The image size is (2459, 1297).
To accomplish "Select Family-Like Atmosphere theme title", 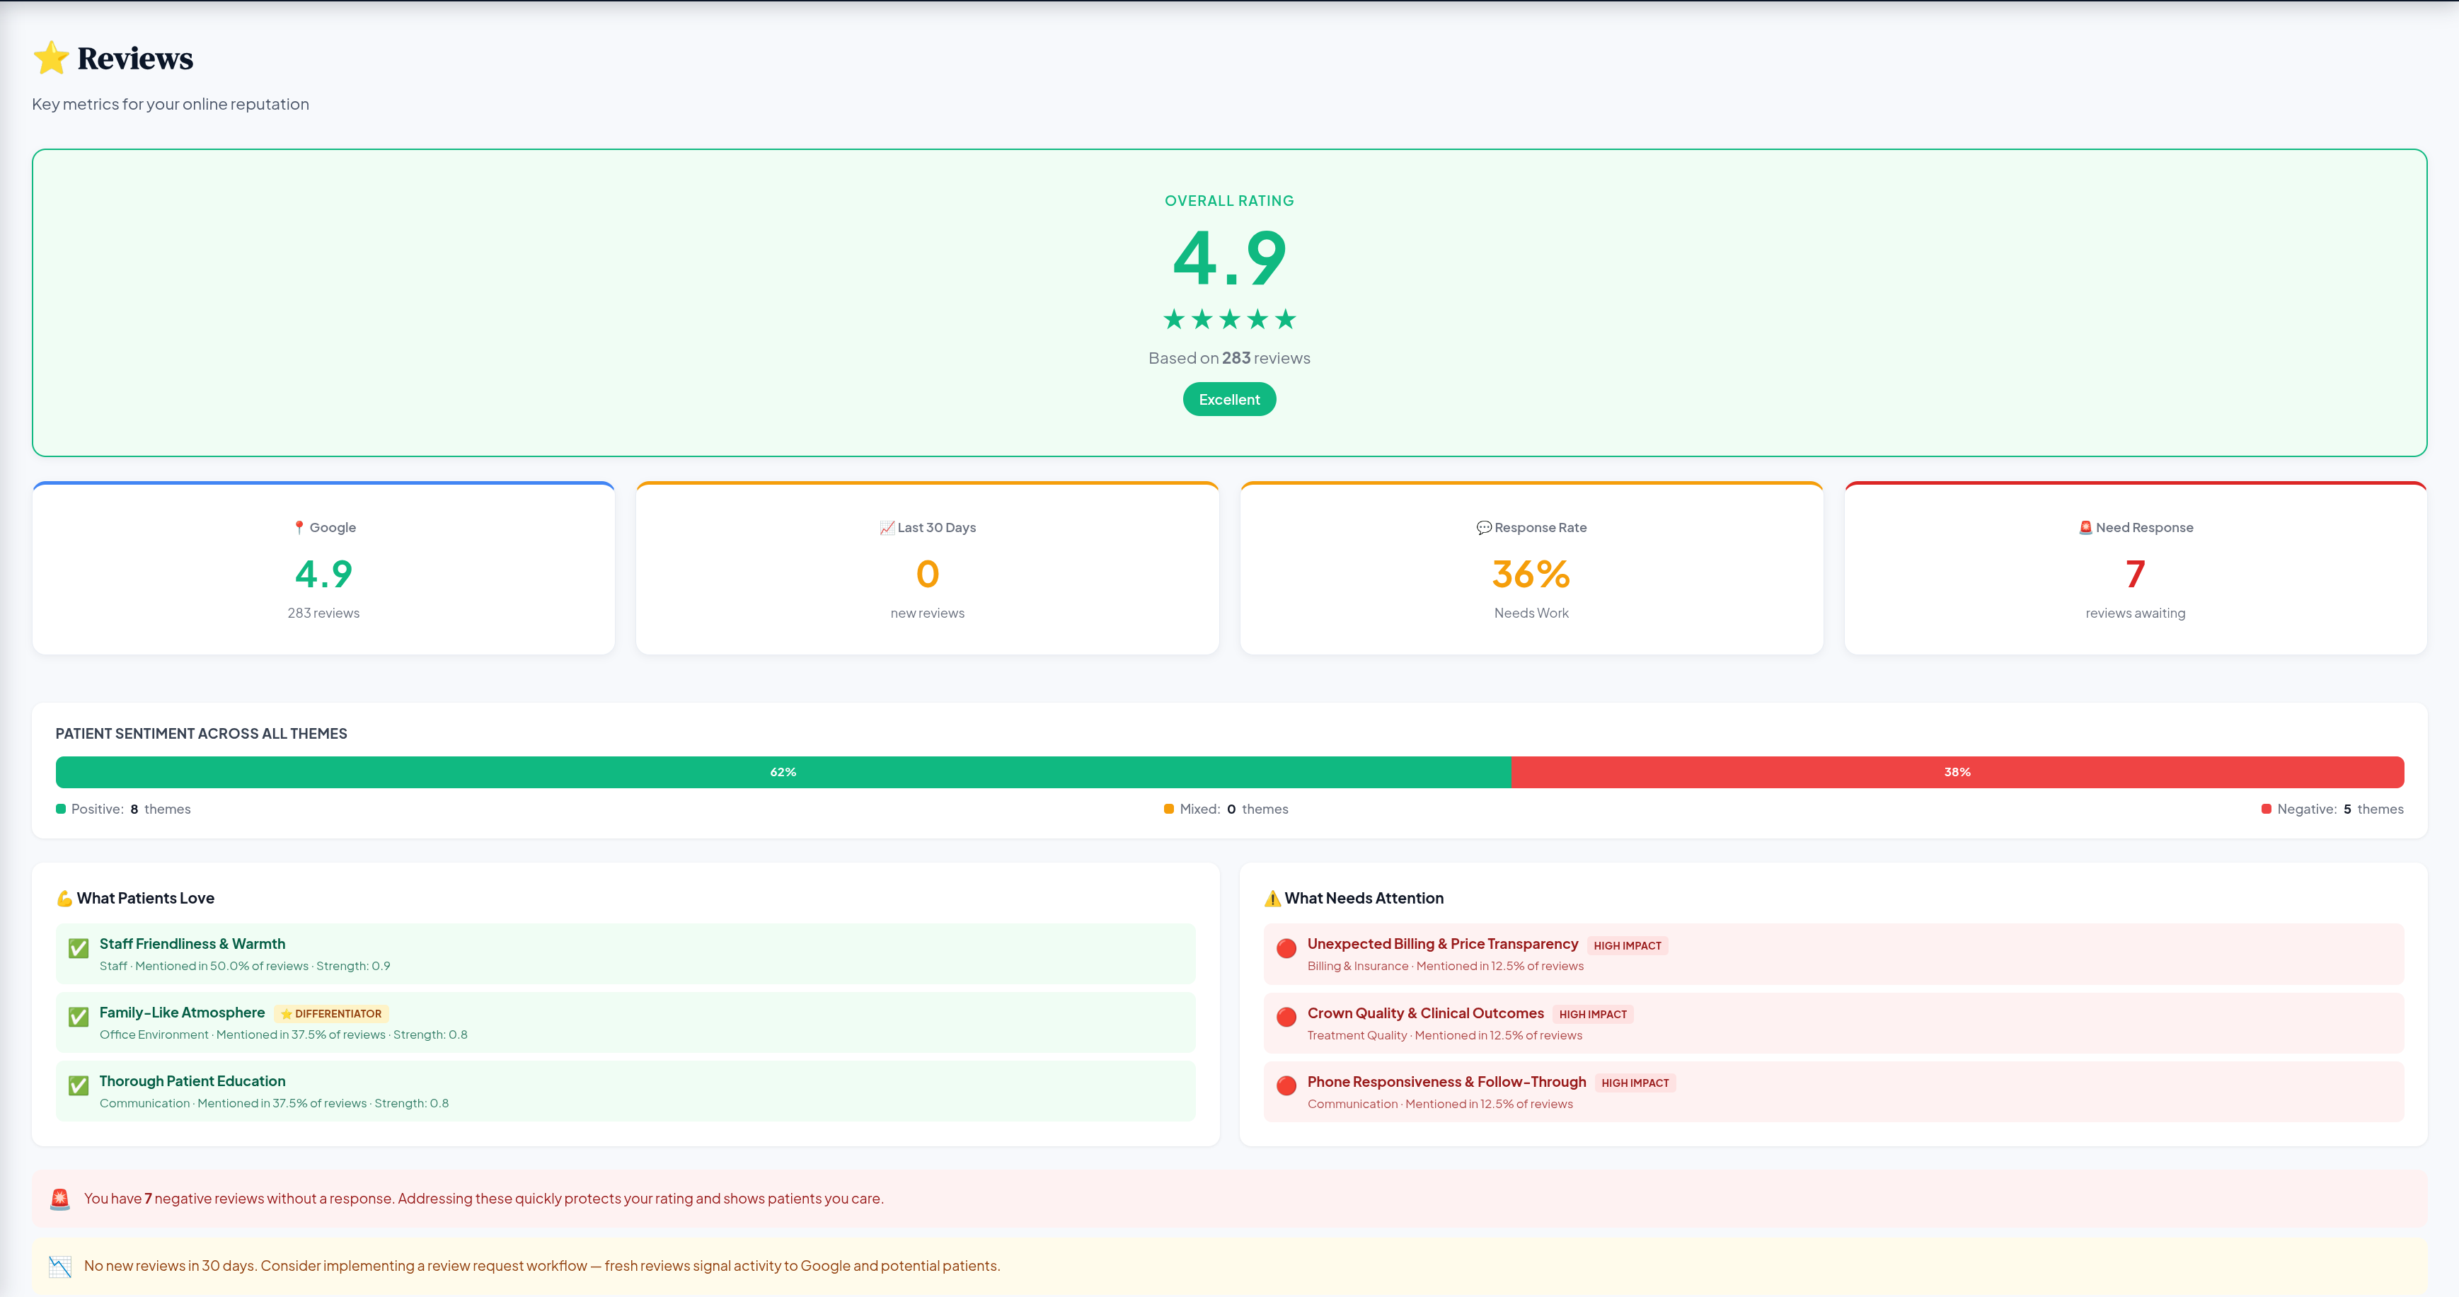I will click(181, 1013).
